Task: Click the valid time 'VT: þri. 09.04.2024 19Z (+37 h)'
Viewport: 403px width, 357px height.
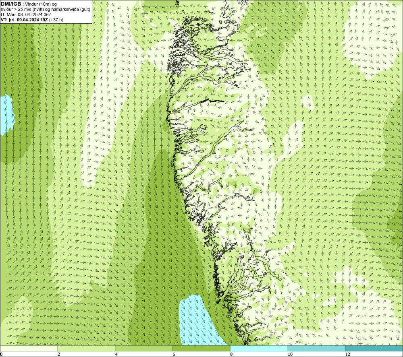Action: point(32,20)
